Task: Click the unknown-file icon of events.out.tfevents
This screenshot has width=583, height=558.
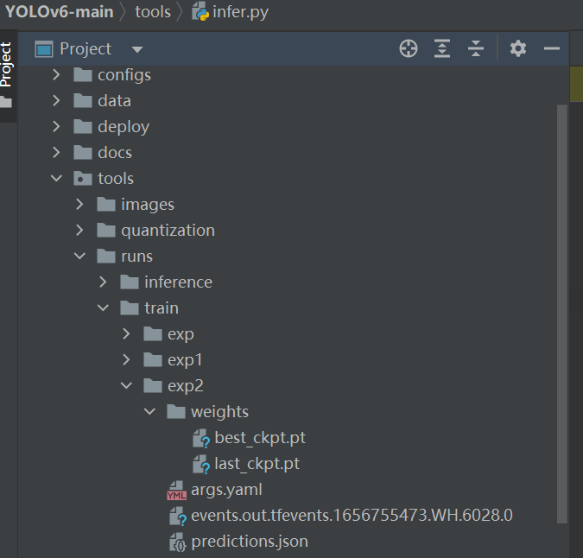Action: point(178,517)
